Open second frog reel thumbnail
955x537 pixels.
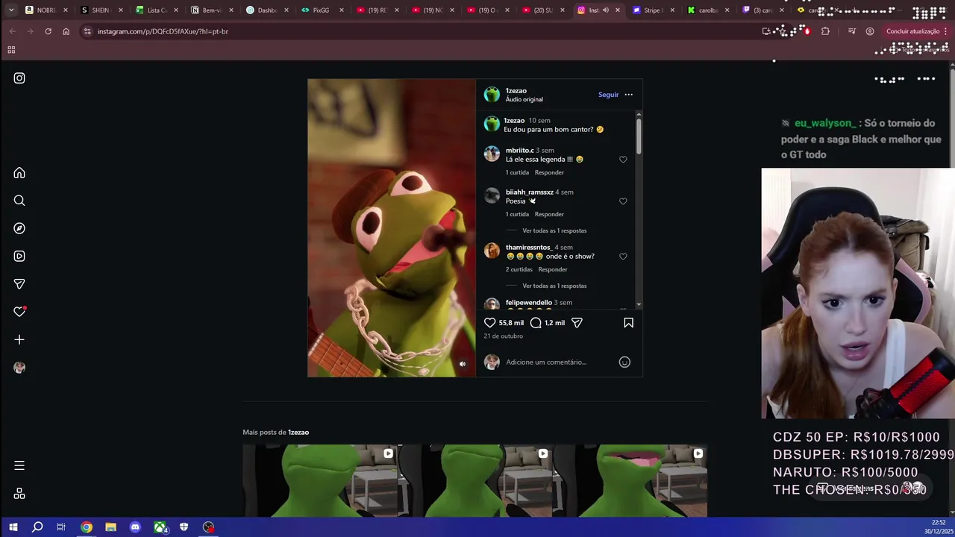click(x=475, y=480)
